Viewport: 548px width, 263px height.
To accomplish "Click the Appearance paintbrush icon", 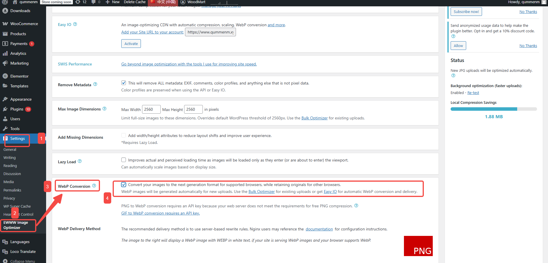I will 5,99.
